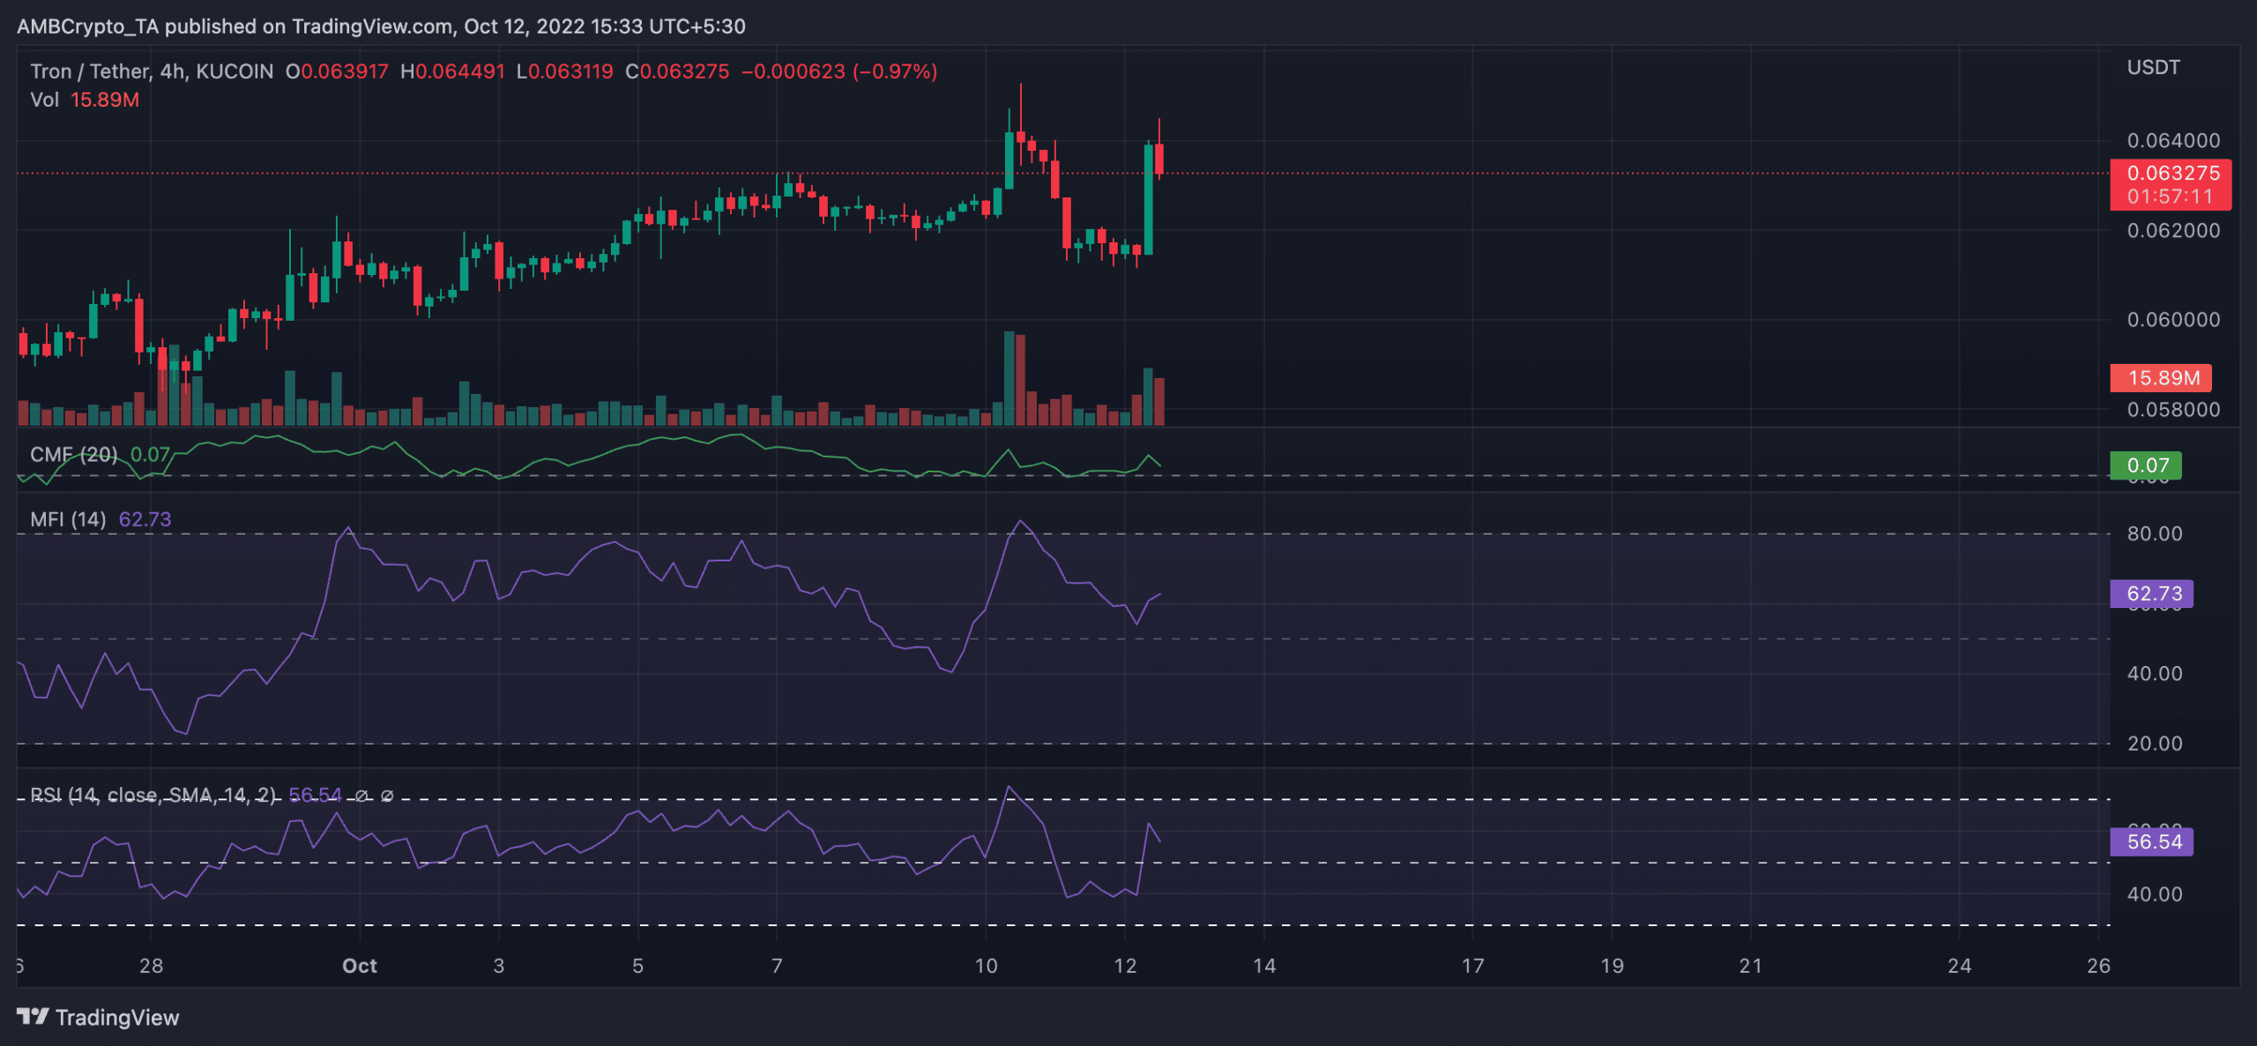
Task: Click the purple MFI value tag 62.73
Action: [2151, 594]
